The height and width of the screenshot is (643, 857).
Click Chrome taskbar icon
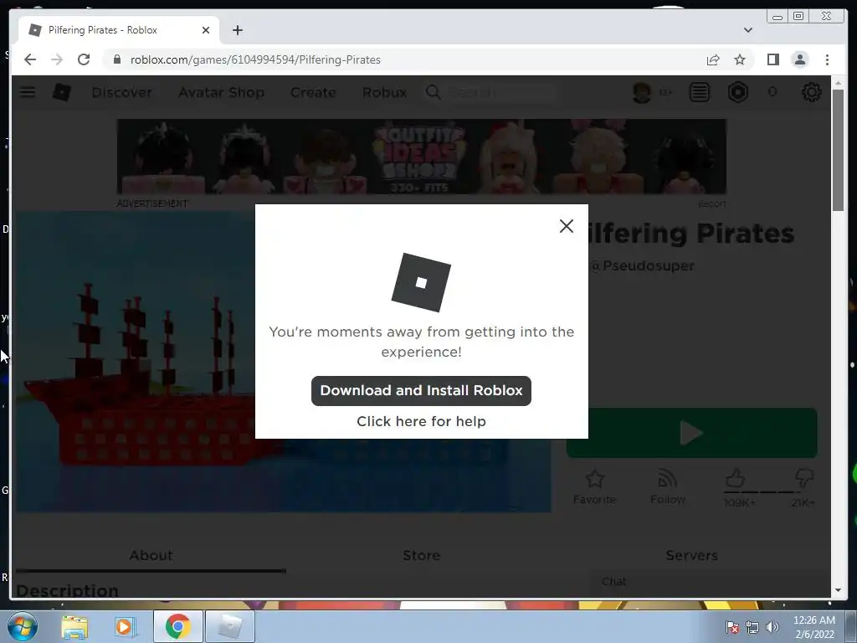(x=177, y=626)
